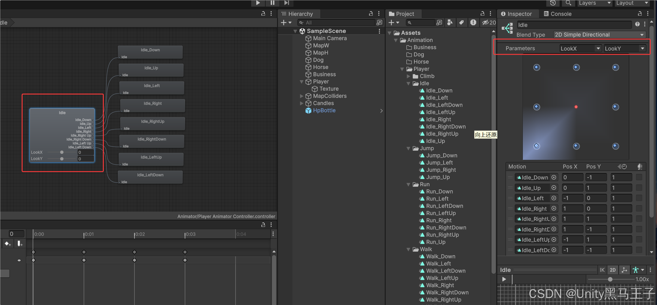Open the Undo History icon
Screen dimensions: 657x305
tap(553, 3)
